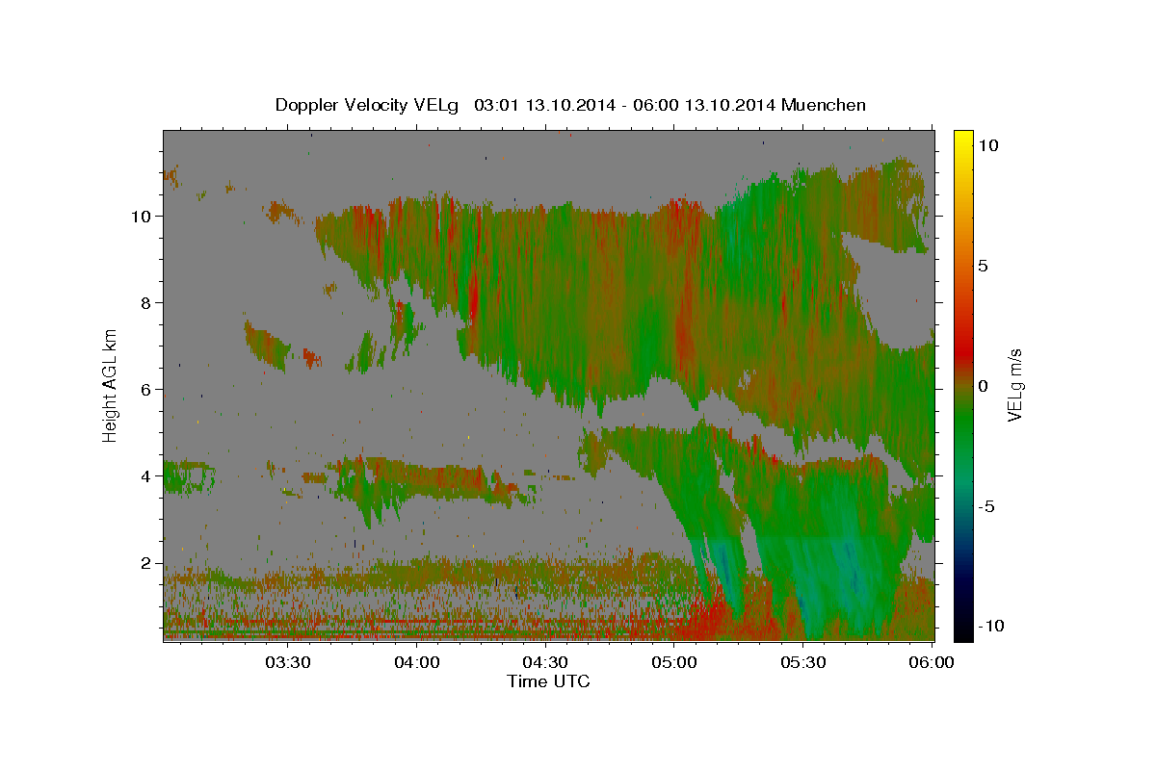Click the 'Time UTC' axis title
The height and width of the screenshot is (770, 1156).
pos(548,681)
